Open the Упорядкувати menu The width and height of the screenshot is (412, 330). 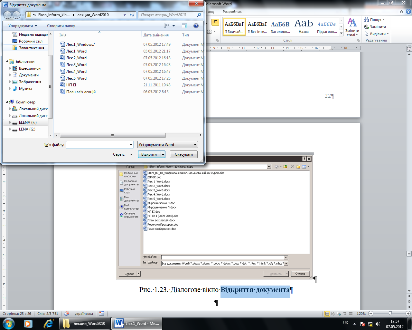coord(23,26)
